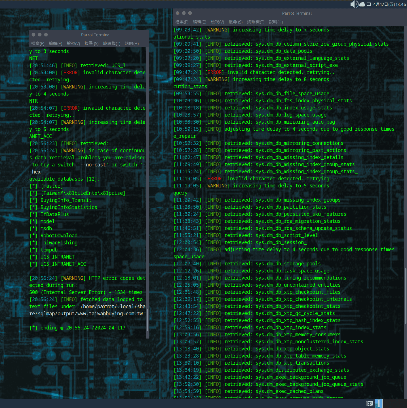407x408 pixels.
Task: Click '500 (Internal Server Error) - 1534 times' line
Action: (86, 292)
